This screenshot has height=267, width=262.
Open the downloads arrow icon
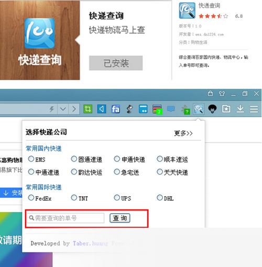click(241, 109)
